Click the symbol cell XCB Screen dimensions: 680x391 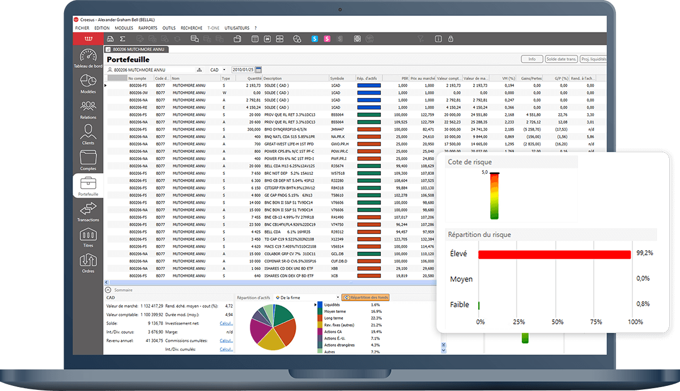coord(342,276)
